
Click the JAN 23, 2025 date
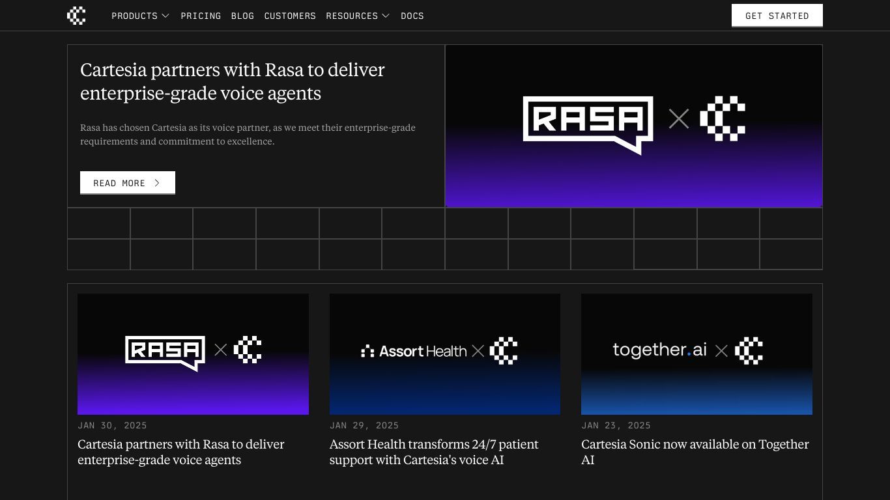point(616,425)
